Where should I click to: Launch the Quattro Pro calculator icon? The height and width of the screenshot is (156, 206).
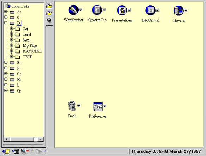pyautogui.click(x=97, y=10)
